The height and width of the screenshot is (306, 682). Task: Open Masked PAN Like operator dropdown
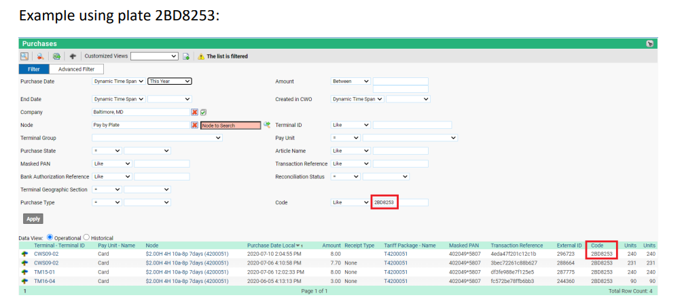(112, 164)
